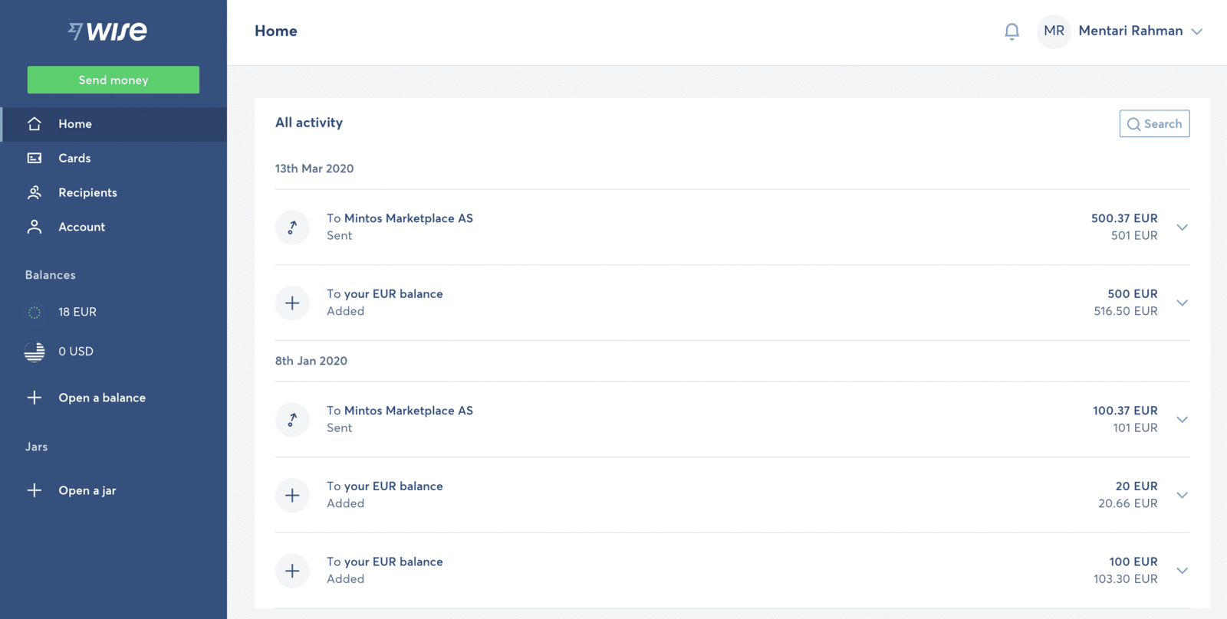Click the plus icon beside Open a jar
This screenshot has width=1227, height=619.
pos(35,490)
